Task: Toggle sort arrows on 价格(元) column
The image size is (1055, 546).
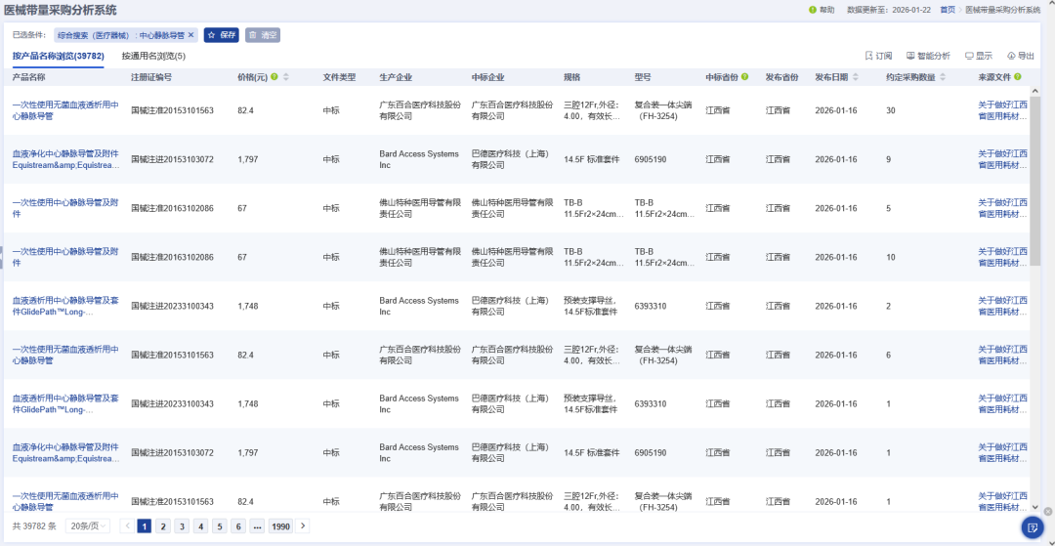Action: click(285, 77)
